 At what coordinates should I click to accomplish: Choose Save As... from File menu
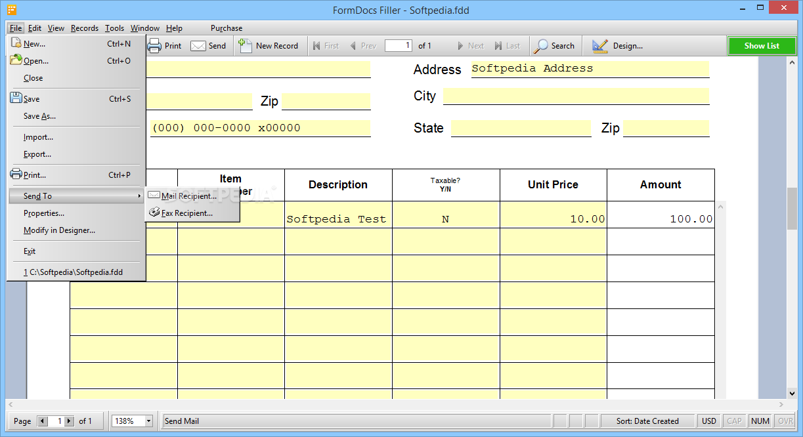point(76,116)
